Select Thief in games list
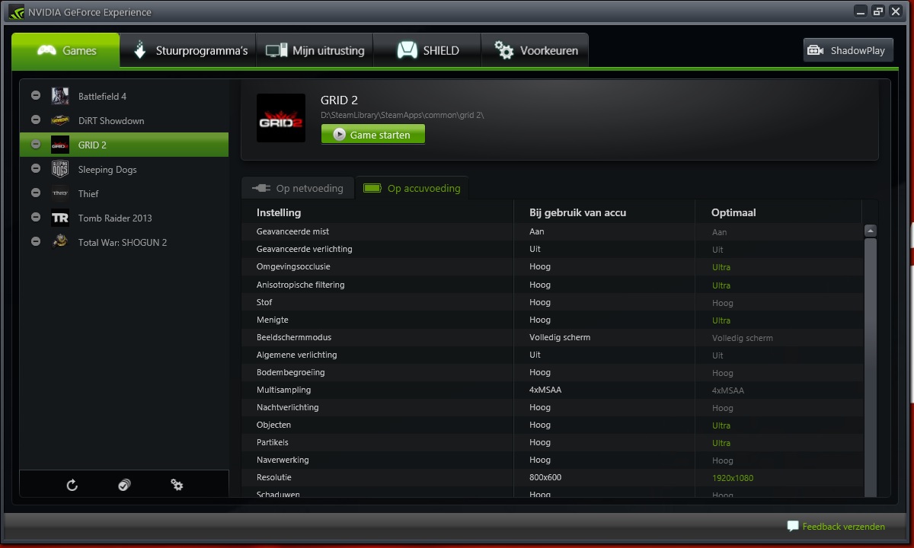 tap(124, 194)
